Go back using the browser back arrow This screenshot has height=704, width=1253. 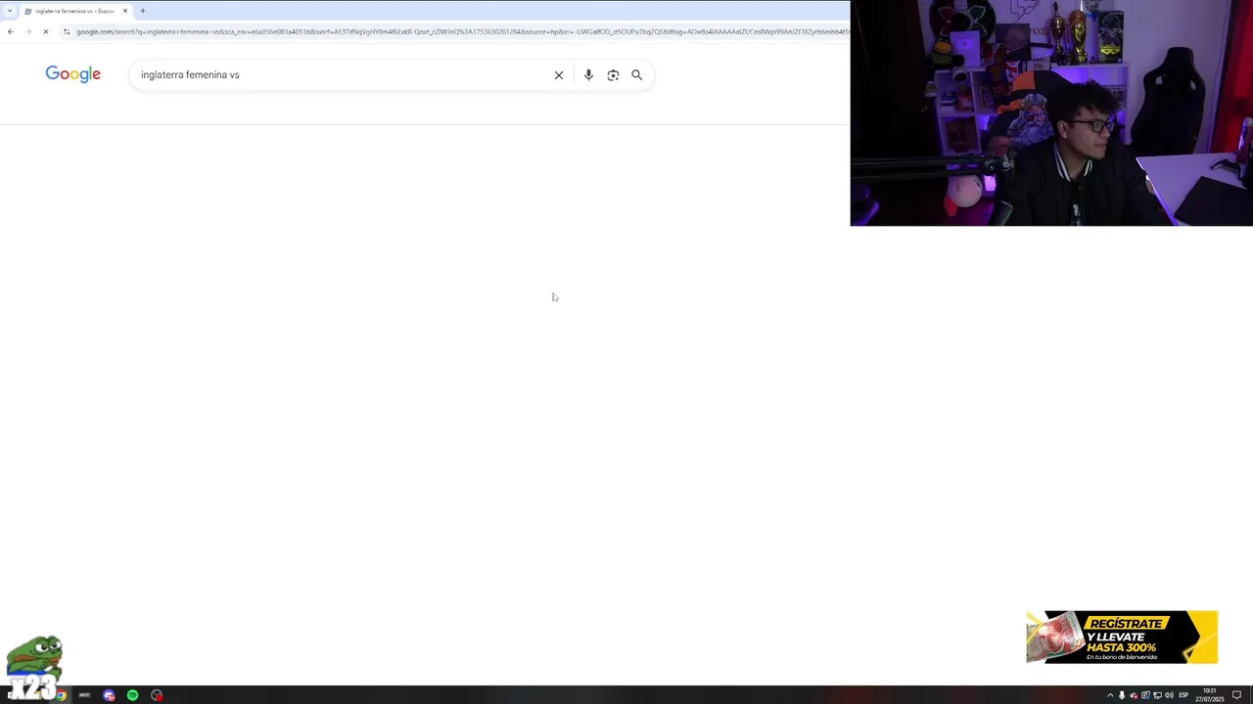(11, 31)
